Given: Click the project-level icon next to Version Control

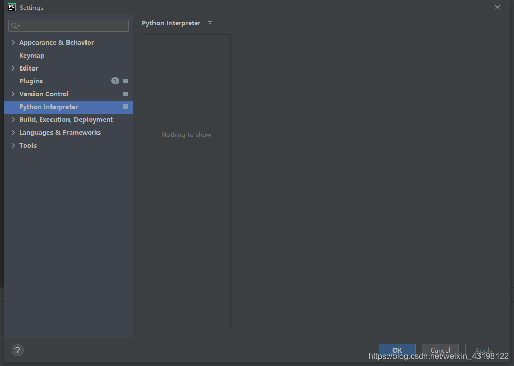Looking at the screenshot, I should pyautogui.click(x=125, y=94).
